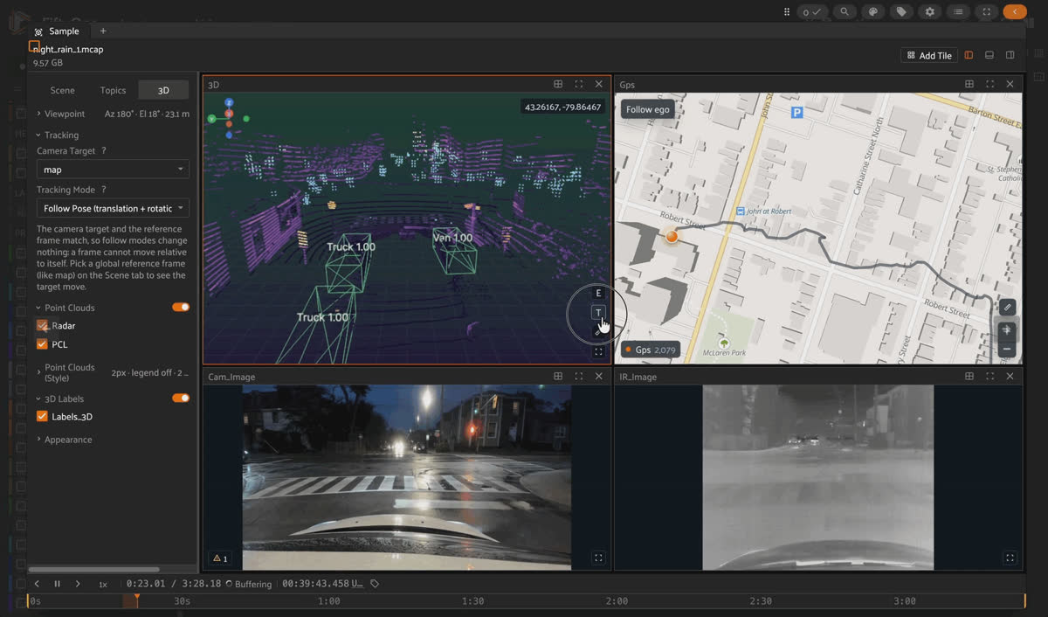Click the Add Tile button

tap(929, 55)
